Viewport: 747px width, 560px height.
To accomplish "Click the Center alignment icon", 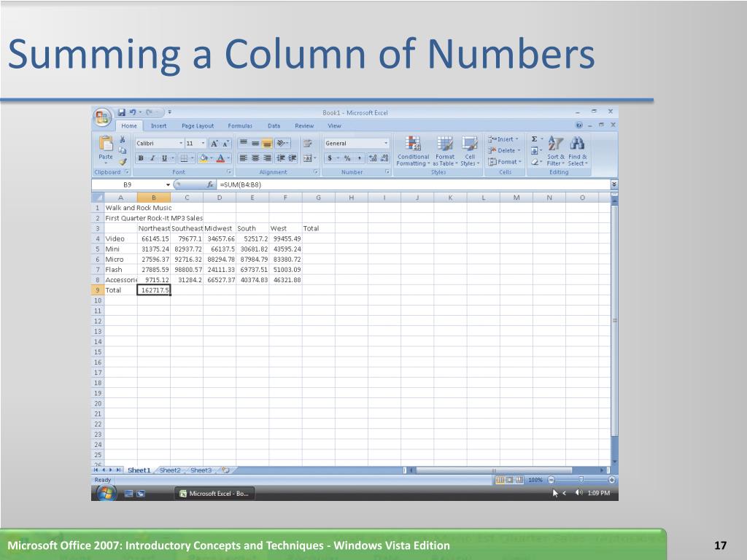I will pyautogui.click(x=255, y=158).
